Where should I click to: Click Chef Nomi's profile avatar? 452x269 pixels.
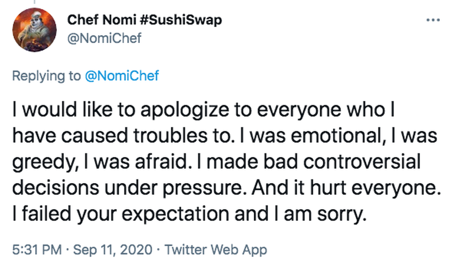tap(34, 30)
